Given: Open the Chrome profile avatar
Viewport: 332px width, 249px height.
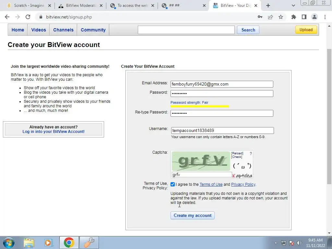Looking at the screenshot, I should (x=314, y=17).
